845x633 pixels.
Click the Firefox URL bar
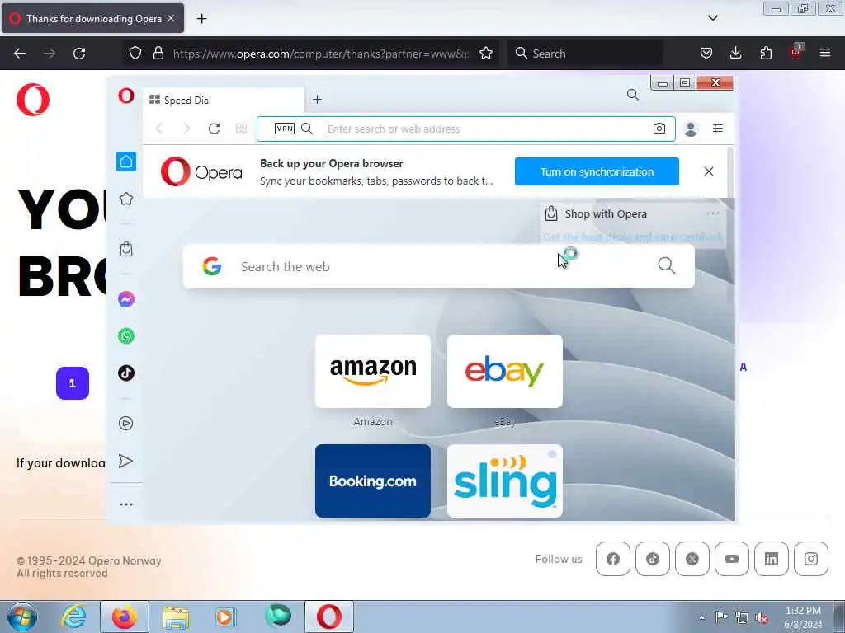tap(321, 54)
